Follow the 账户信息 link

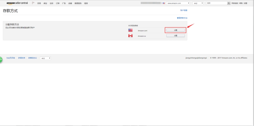point(184,10)
